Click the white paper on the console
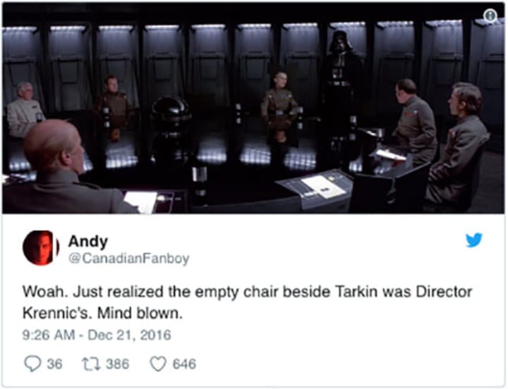The height and width of the screenshot is (389, 508). (322, 187)
